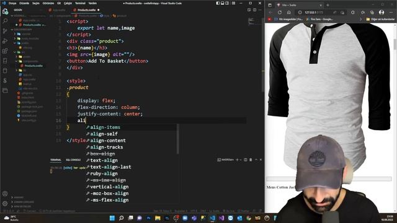The width and height of the screenshot is (397, 223).
Task: Open the Manage gear icon in VS Code
Action: point(5,203)
